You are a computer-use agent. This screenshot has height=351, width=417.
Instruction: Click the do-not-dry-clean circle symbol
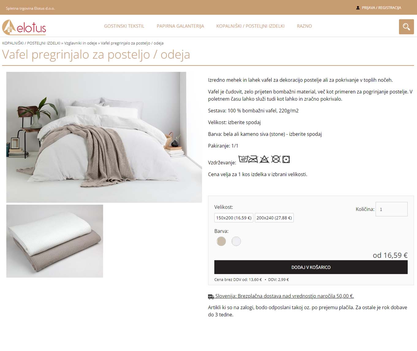(x=276, y=159)
